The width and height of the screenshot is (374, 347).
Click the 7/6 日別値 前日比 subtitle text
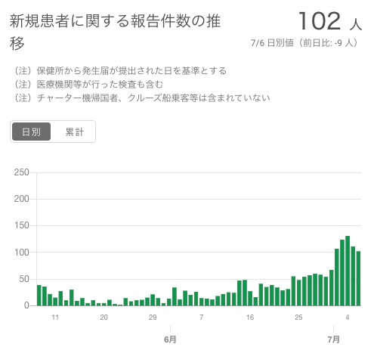[304, 43]
